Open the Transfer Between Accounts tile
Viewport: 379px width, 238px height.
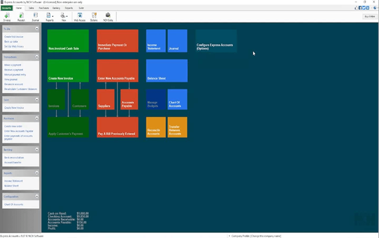point(178,127)
